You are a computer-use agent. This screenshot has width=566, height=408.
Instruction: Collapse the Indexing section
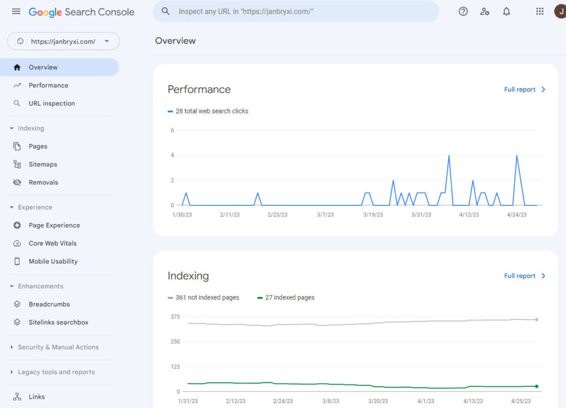(x=12, y=128)
